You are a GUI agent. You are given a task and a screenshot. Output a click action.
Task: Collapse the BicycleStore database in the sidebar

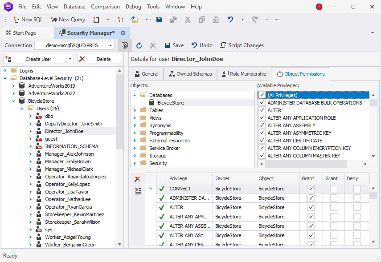tap(13, 101)
